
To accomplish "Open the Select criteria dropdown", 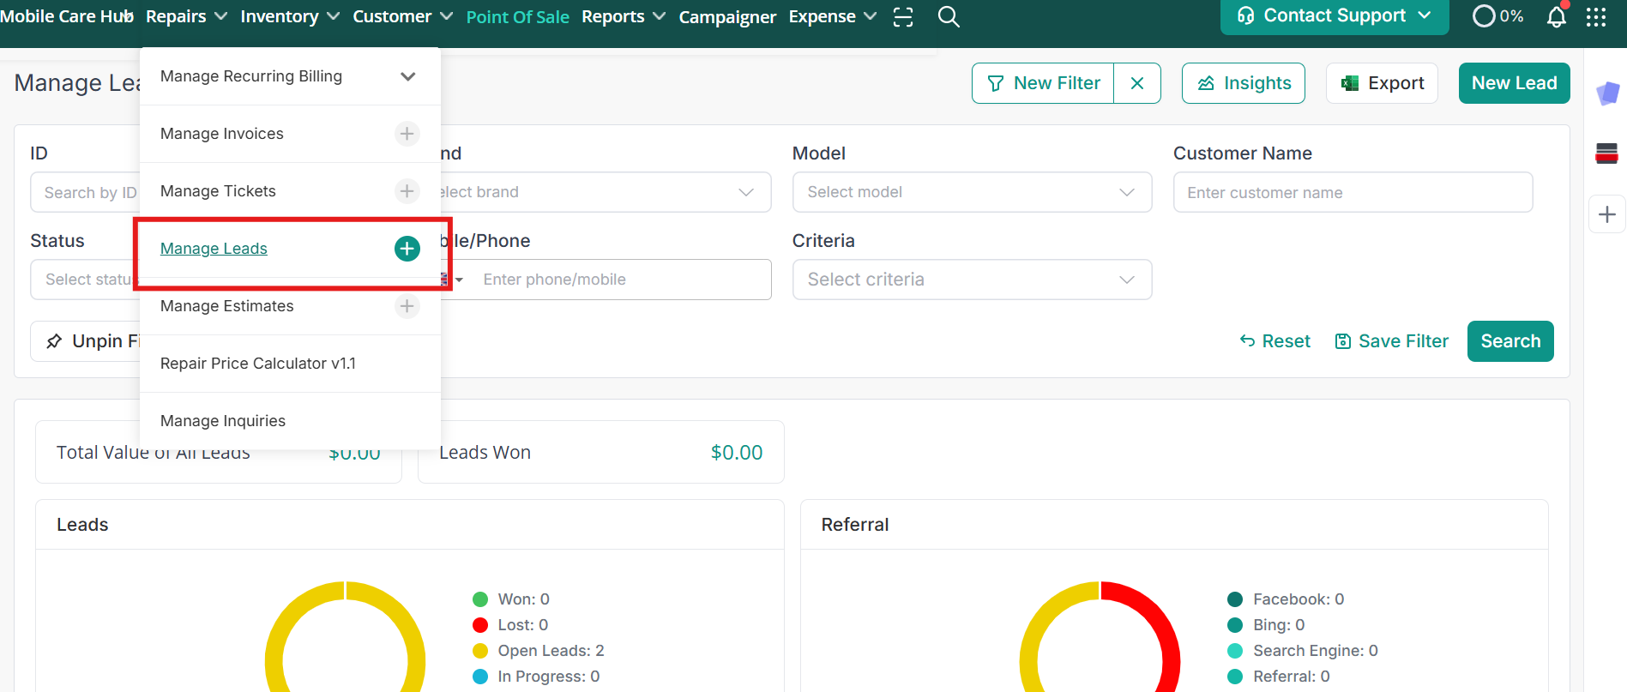I will click(971, 280).
